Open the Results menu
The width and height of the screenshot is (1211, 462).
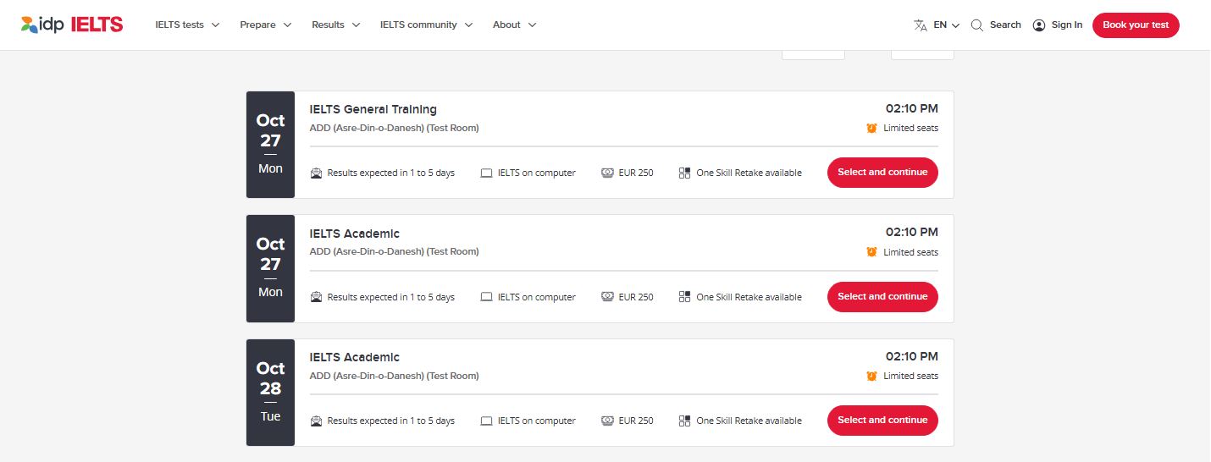click(x=335, y=25)
